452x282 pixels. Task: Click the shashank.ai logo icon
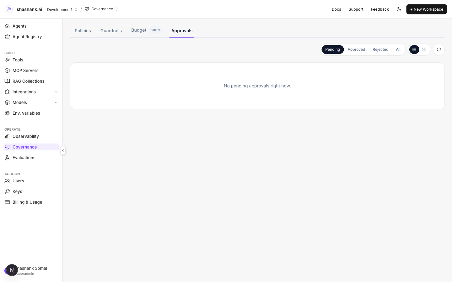point(9,9)
